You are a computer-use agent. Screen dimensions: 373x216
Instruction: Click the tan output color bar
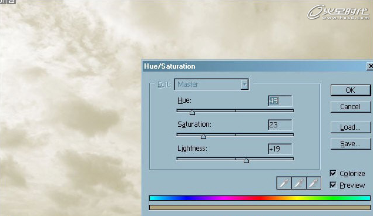point(260,207)
